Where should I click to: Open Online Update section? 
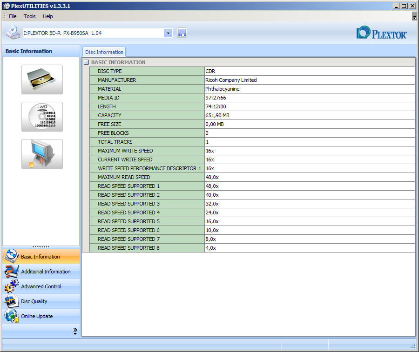point(41,316)
